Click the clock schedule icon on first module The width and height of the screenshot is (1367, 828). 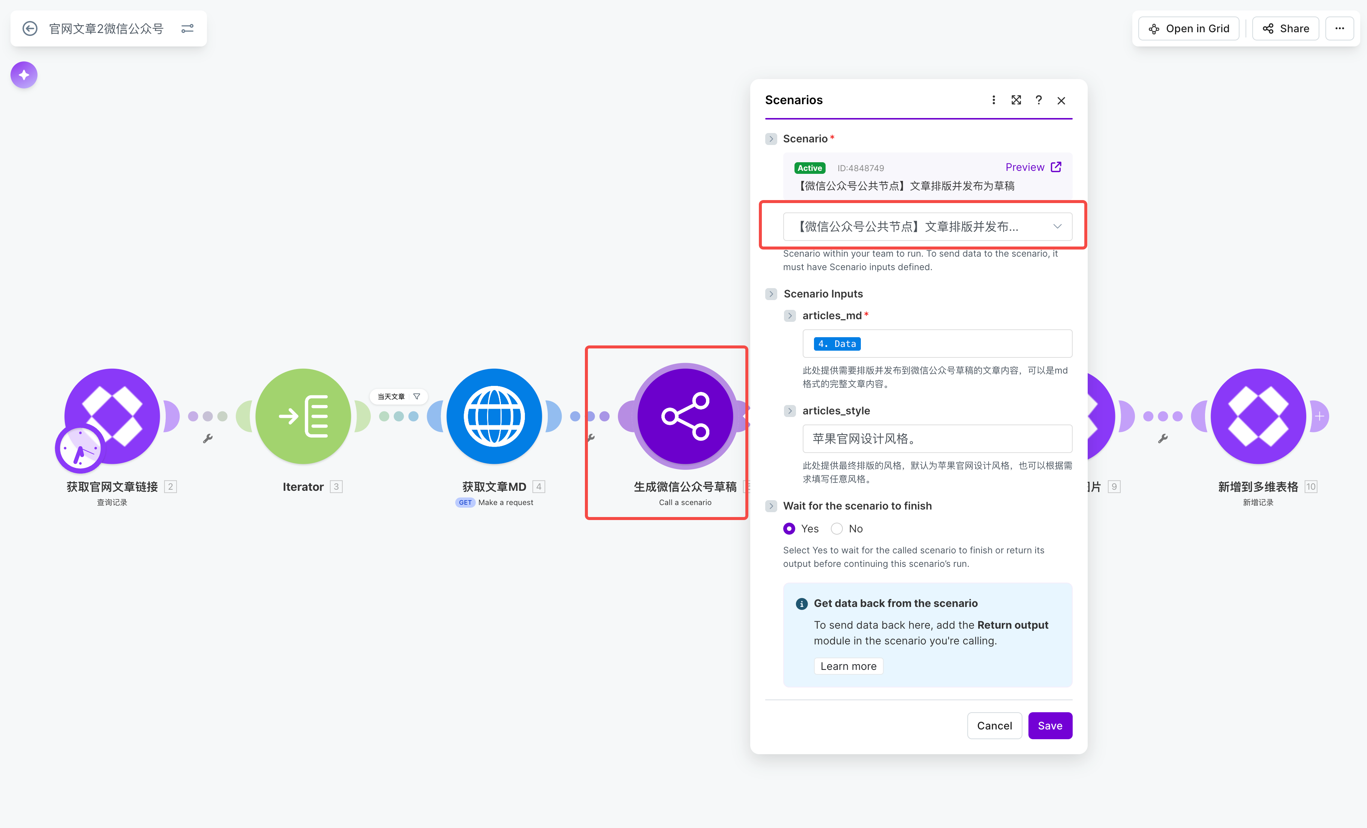click(x=80, y=448)
